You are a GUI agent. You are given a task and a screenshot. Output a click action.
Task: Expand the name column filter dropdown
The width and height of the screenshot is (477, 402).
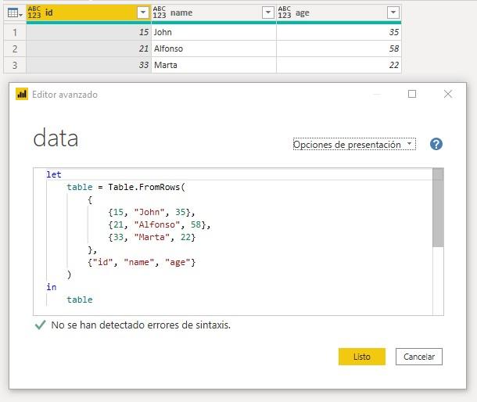coord(267,13)
